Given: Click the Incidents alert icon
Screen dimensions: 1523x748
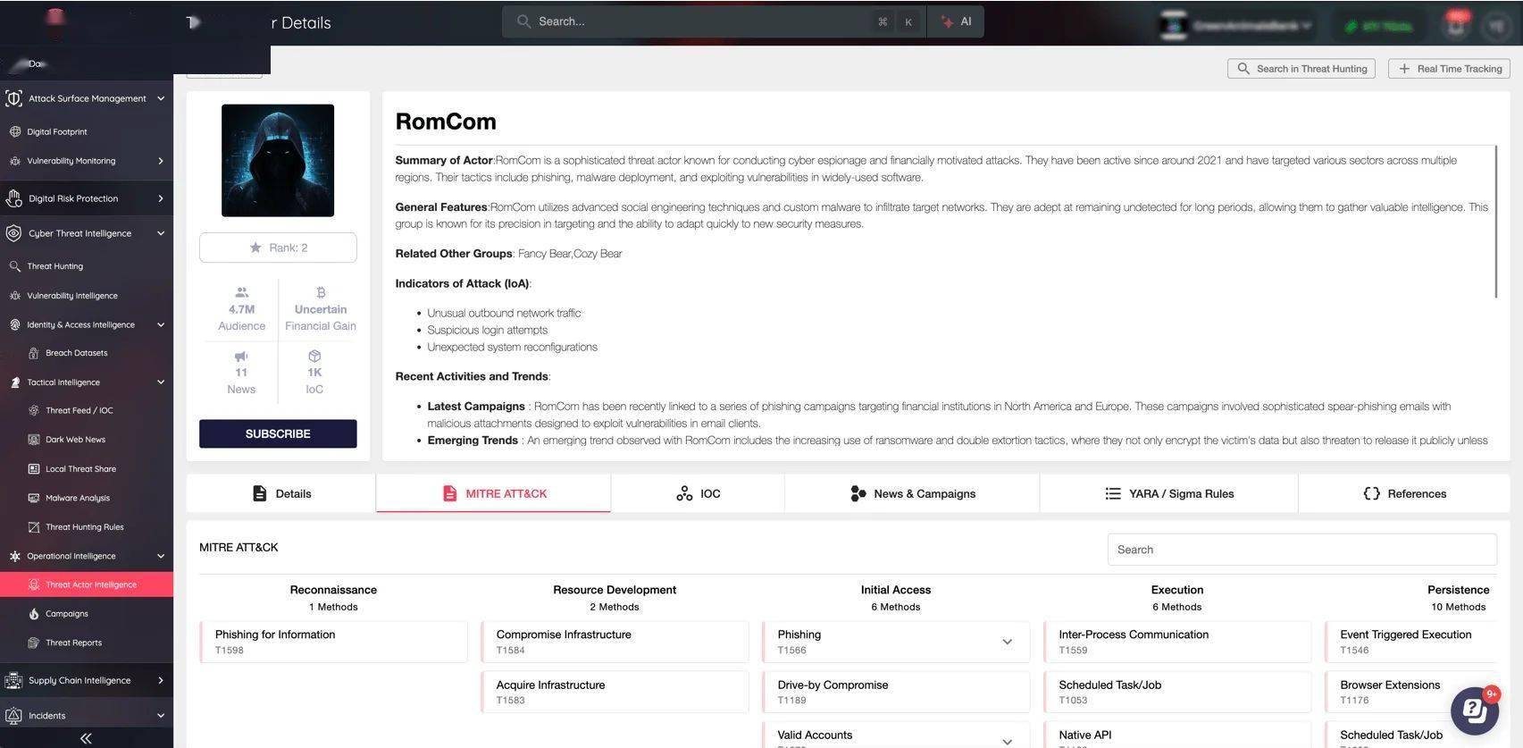Looking at the screenshot, I should (13, 716).
